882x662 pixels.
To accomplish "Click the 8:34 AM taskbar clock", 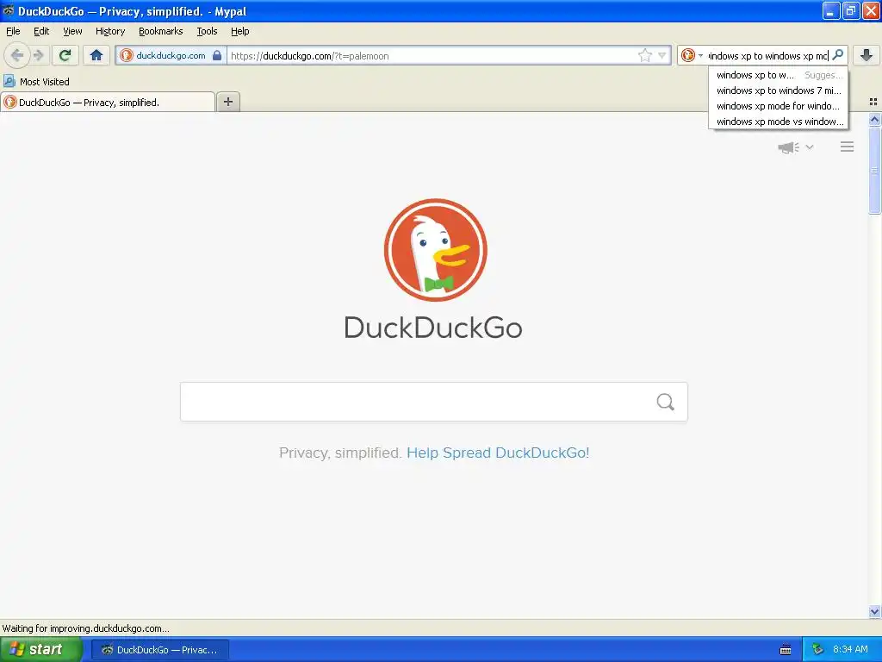I will [850, 649].
